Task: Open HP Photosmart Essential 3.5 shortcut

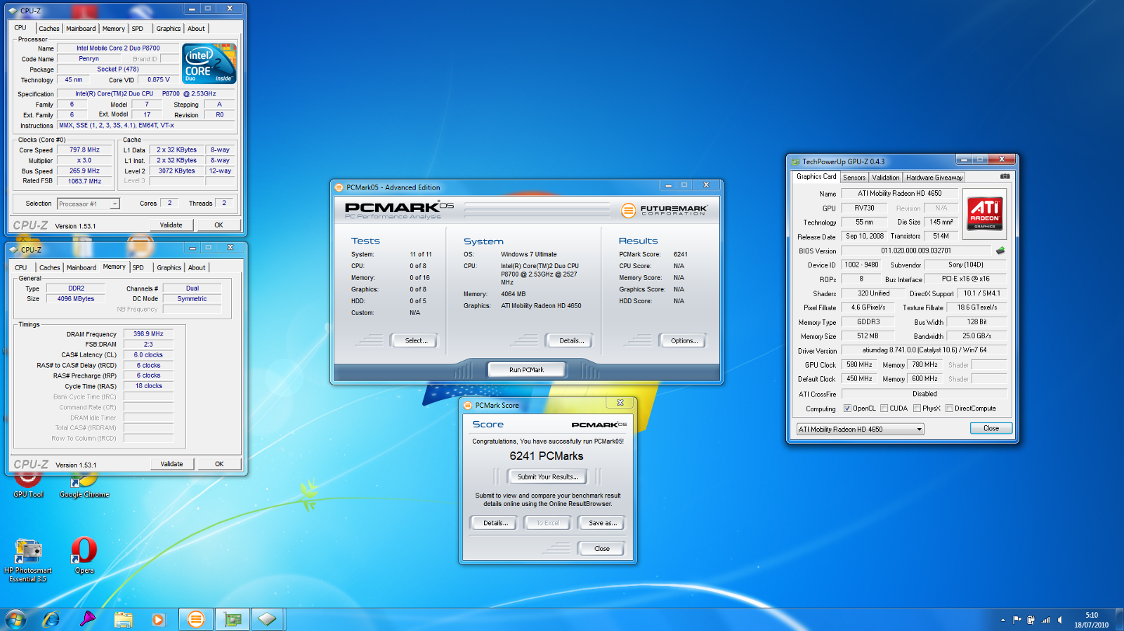Action: coord(28,560)
